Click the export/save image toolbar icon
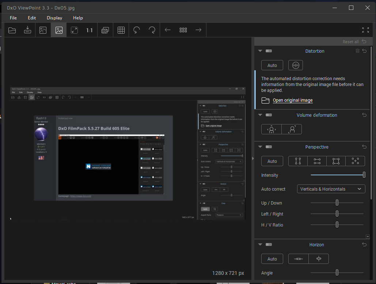 (27, 30)
